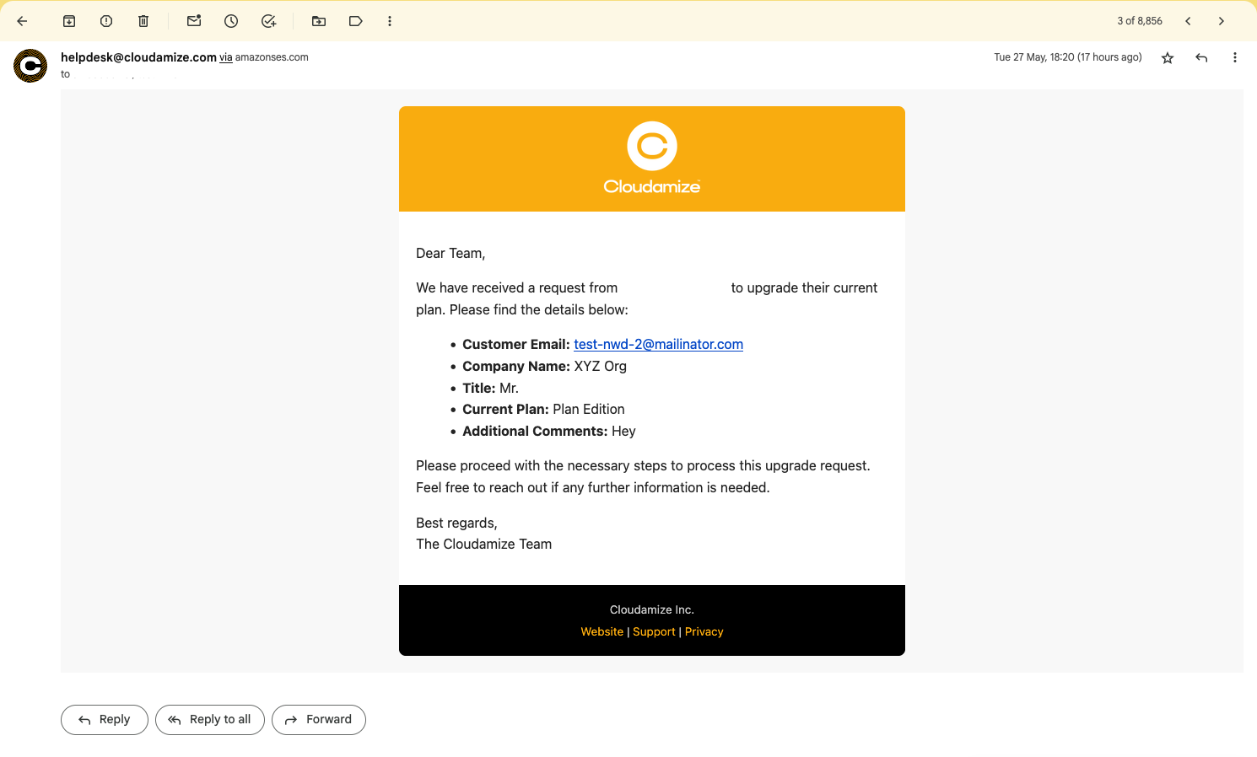Open the Labels icon
Viewport: 1257px width, 757px height.
click(356, 21)
